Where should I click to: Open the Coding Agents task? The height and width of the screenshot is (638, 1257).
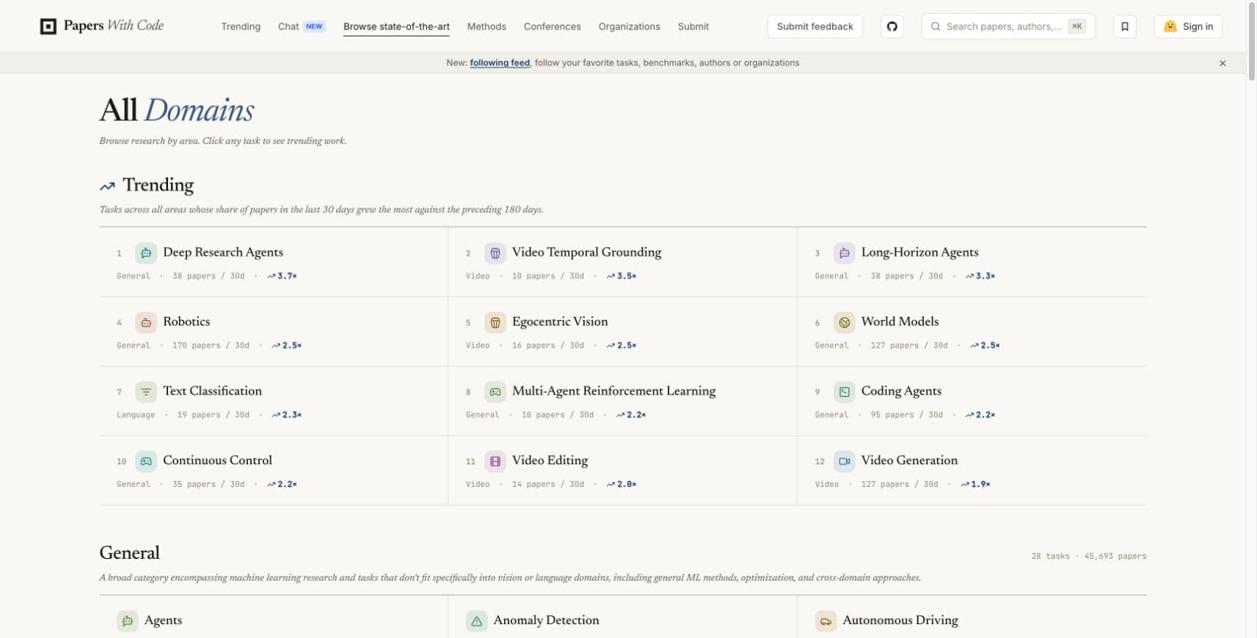point(901,391)
